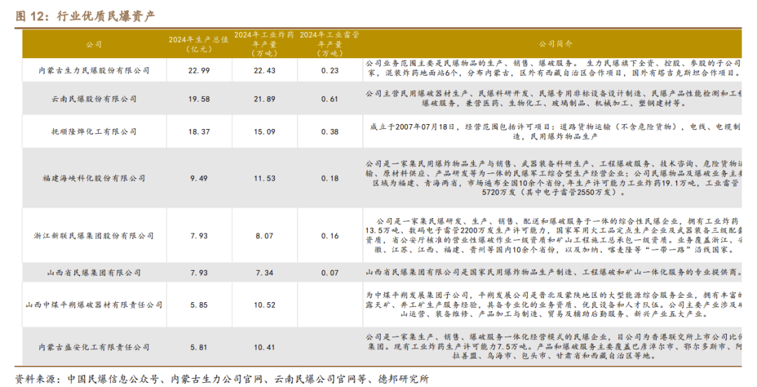Image resolution: width=757 pixels, height=387 pixels.
Task: Click the value 0.23
Action: point(330,71)
